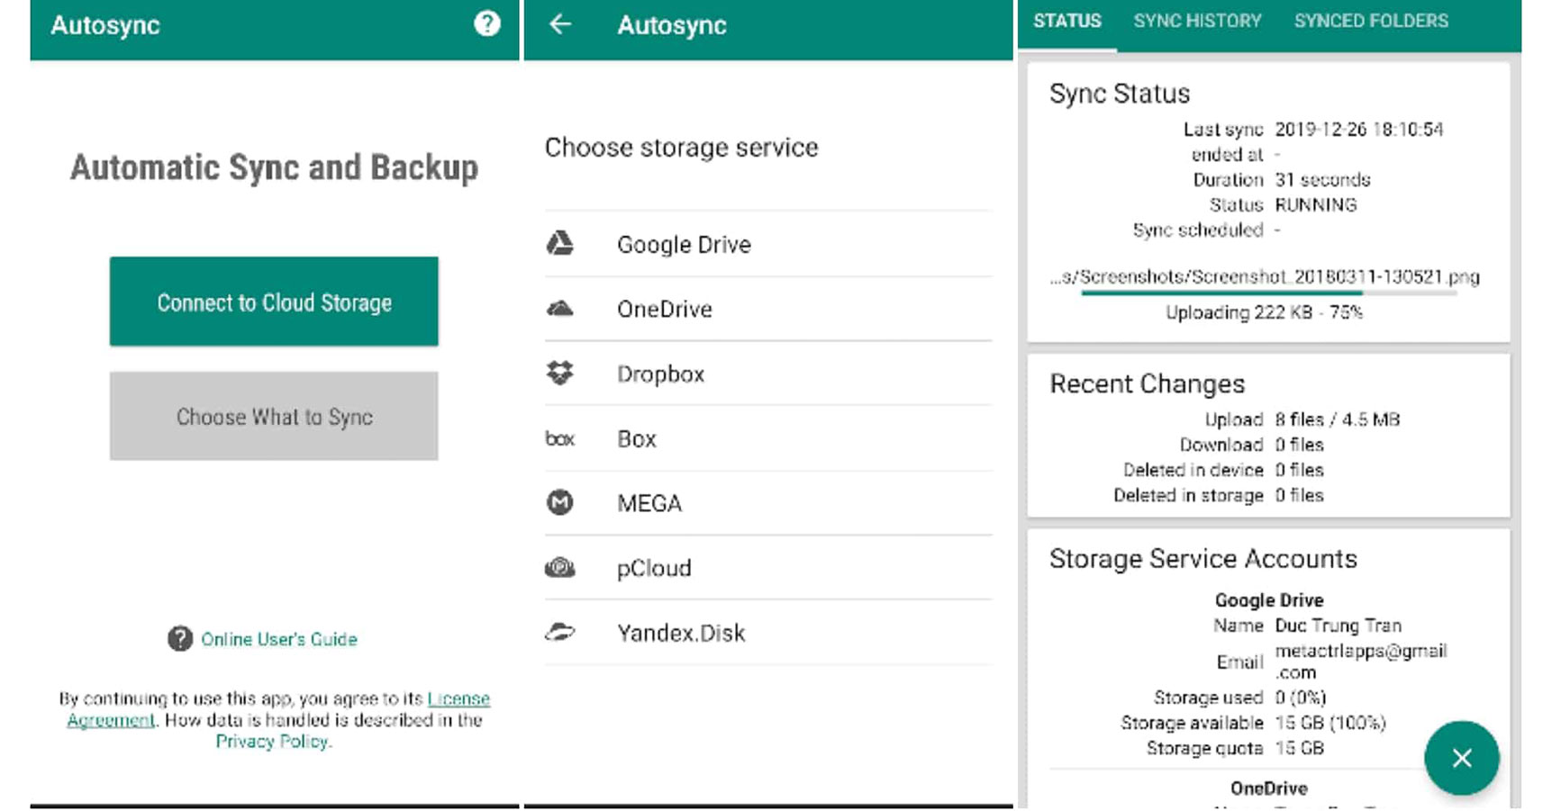The width and height of the screenshot is (1552, 811).
Task: Click the pCloud logo icon
Action: coord(560,567)
